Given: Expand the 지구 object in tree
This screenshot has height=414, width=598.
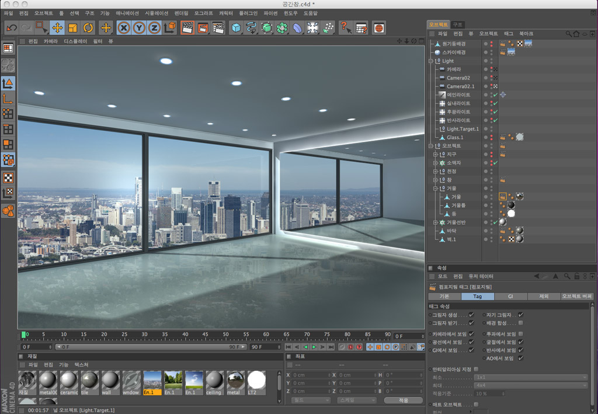Looking at the screenshot, I should tap(435, 154).
